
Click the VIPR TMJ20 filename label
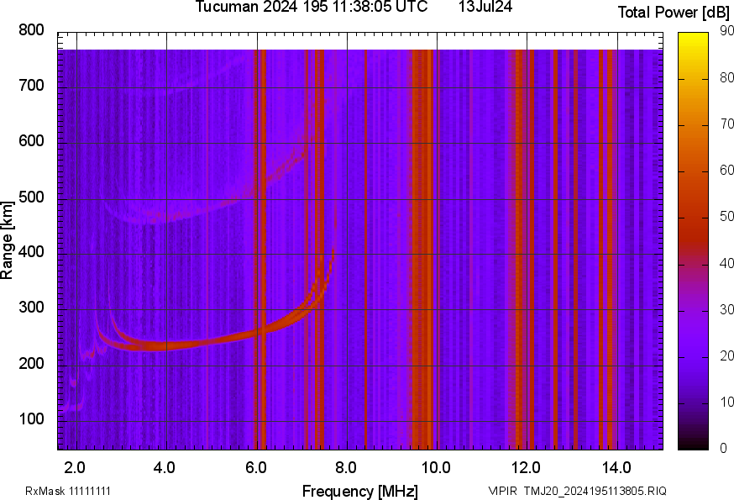(x=577, y=491)
